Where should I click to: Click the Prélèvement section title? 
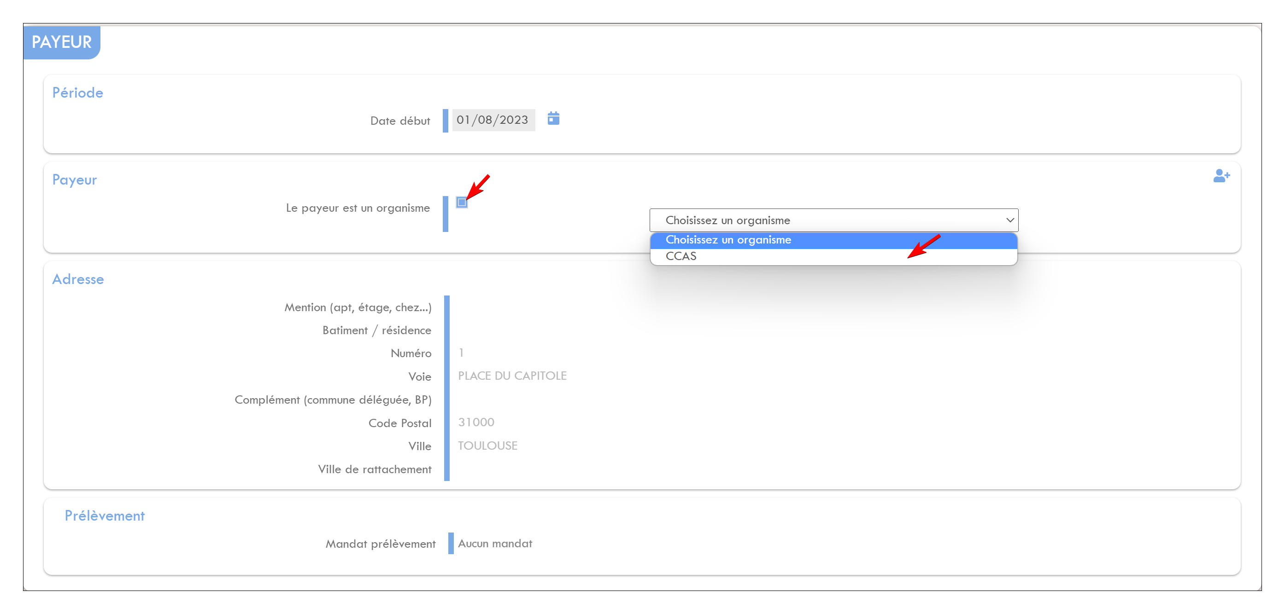point(105,516)
